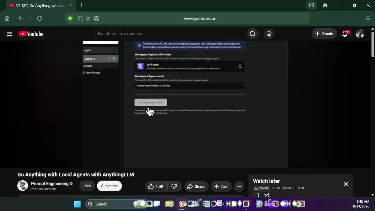Viewport: 375px width, 211px height.
Task: Mute the playing YouTube tab audio icon
Action: pyautogui.click(x=18, y=5)
